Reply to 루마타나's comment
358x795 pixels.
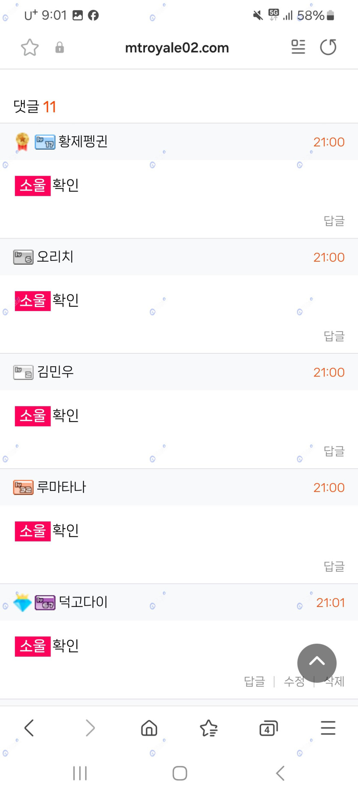(x=334, y=567)
